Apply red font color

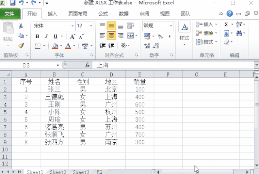(68, 46)
